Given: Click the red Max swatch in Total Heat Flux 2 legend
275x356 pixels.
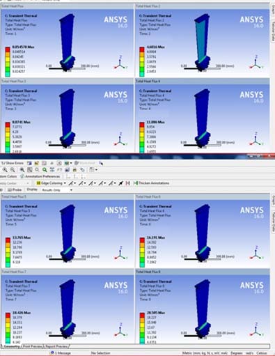Looking at the screenshot, I should pos(142,49).
